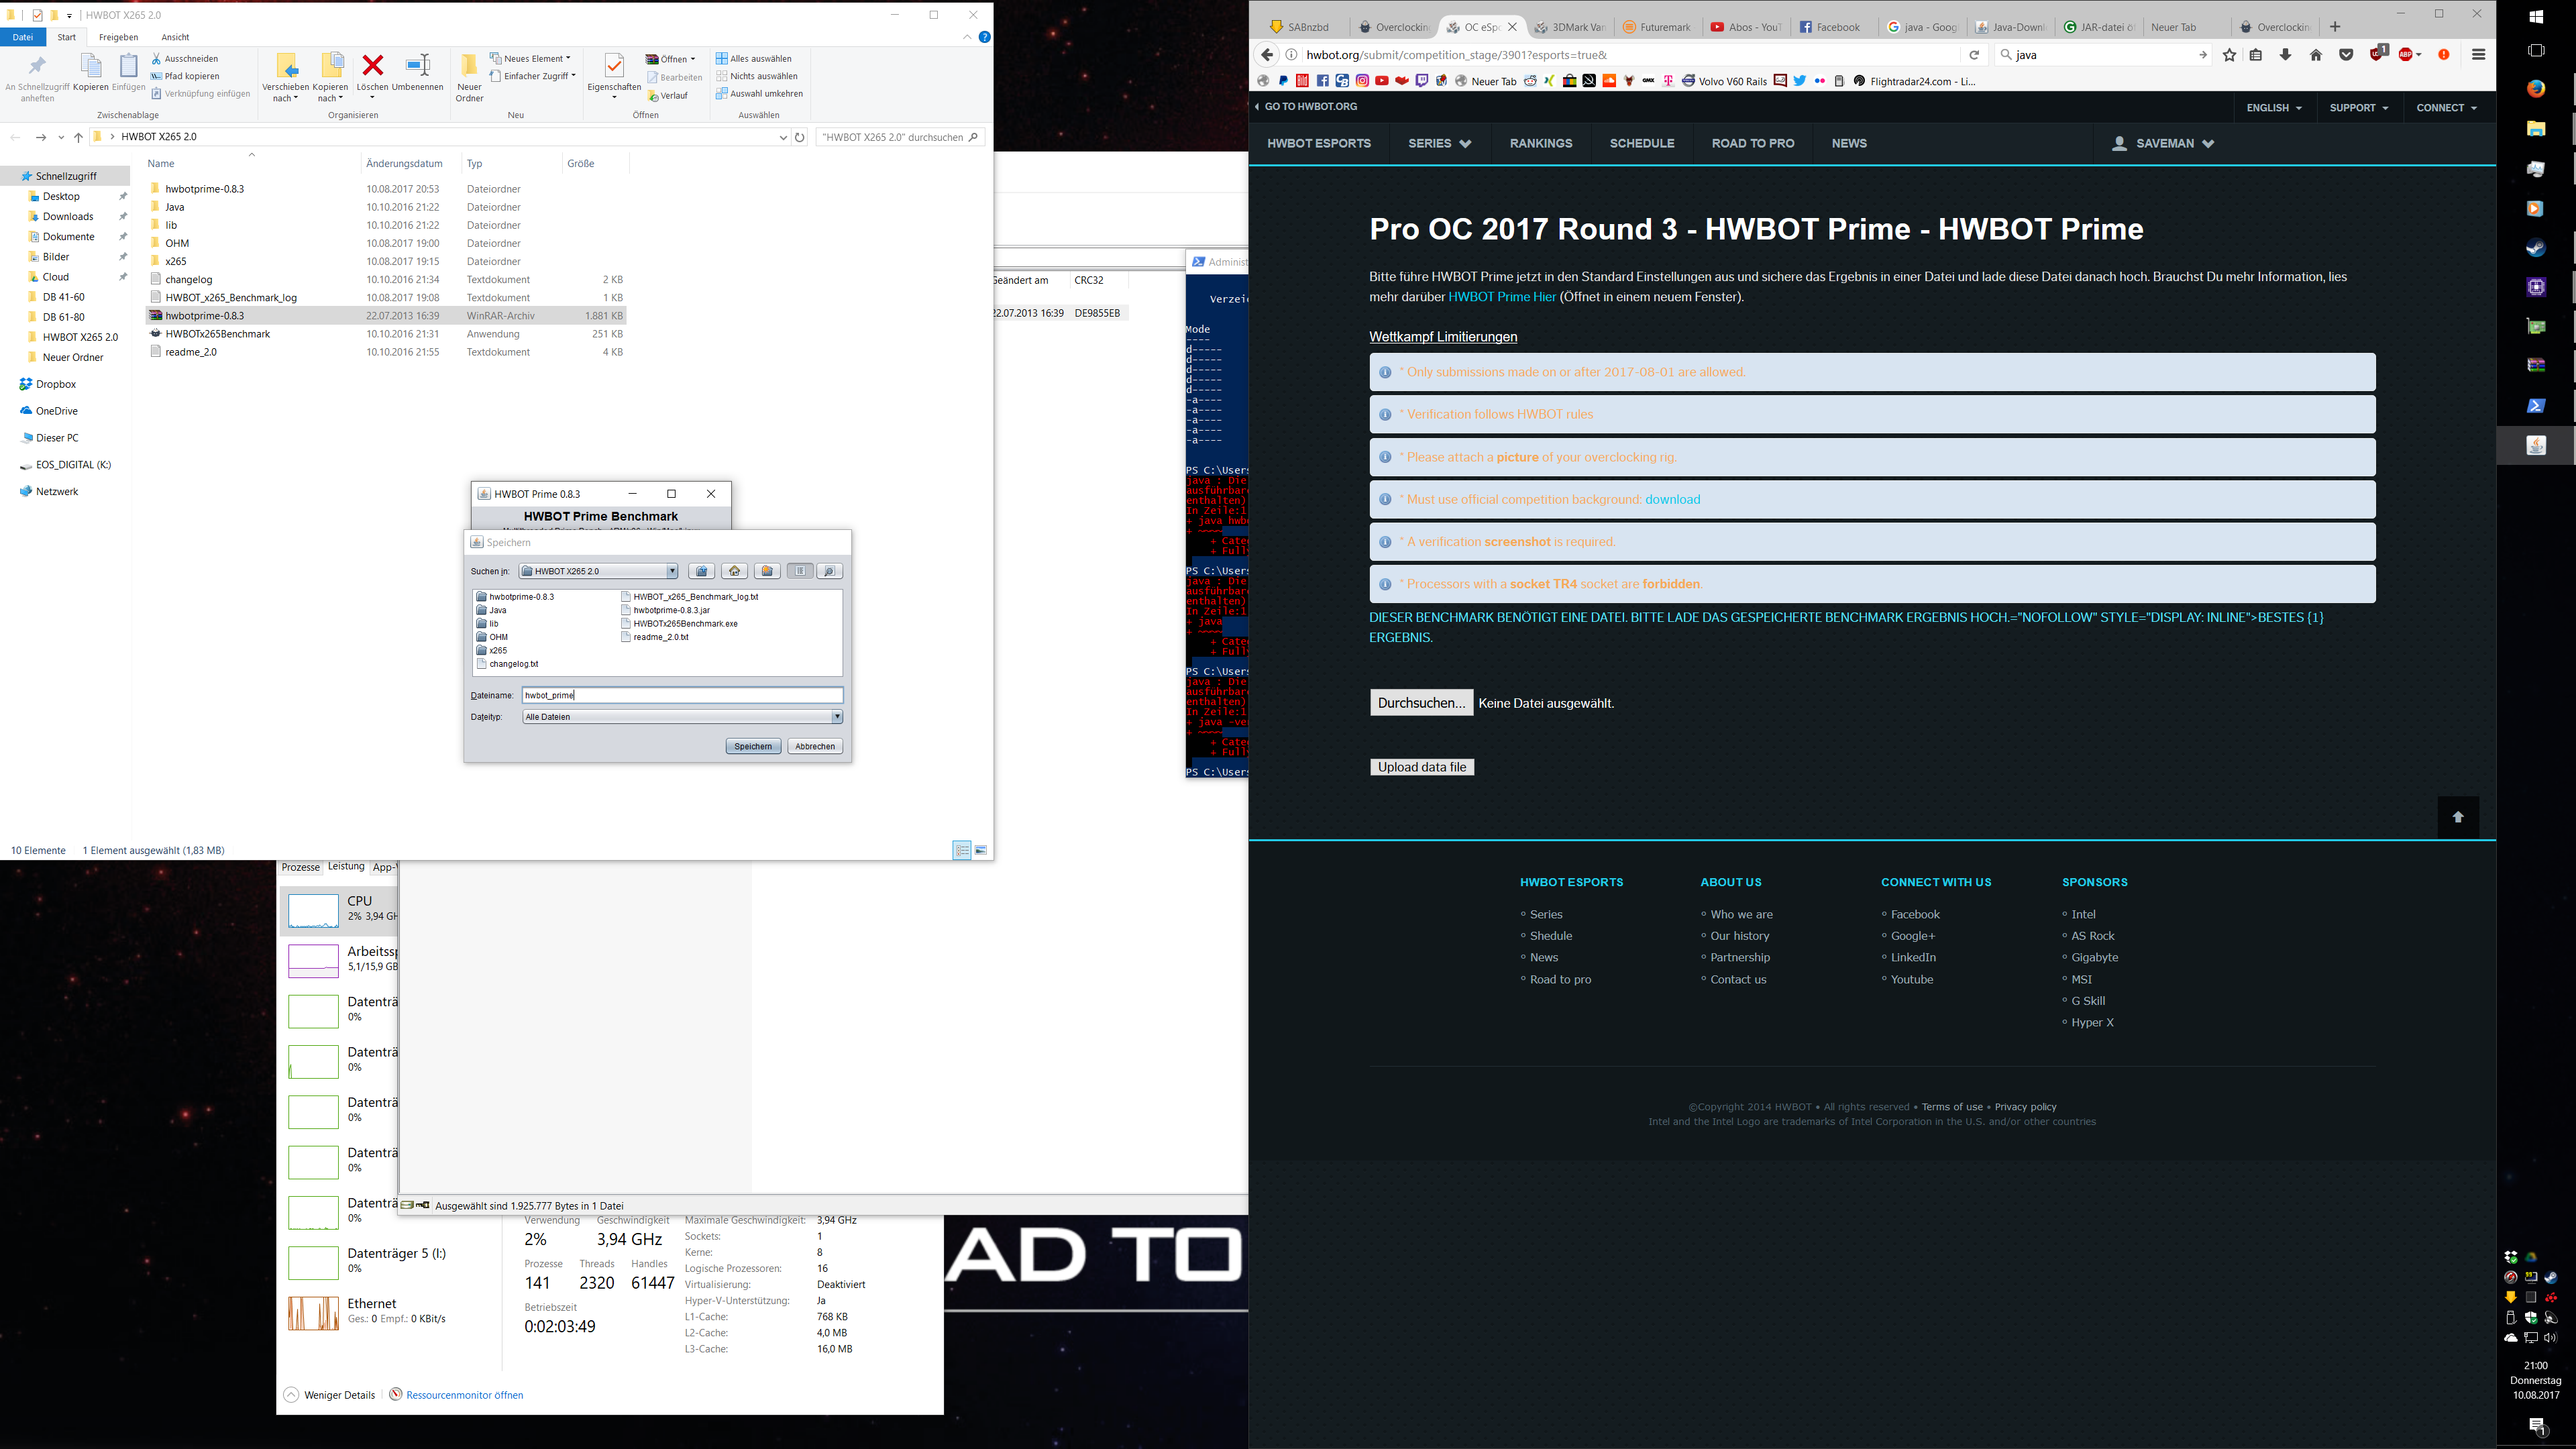Open Firefox hamburger menu
The width and height of the screenshot is (2576, 1449).
click(2478, 55)
